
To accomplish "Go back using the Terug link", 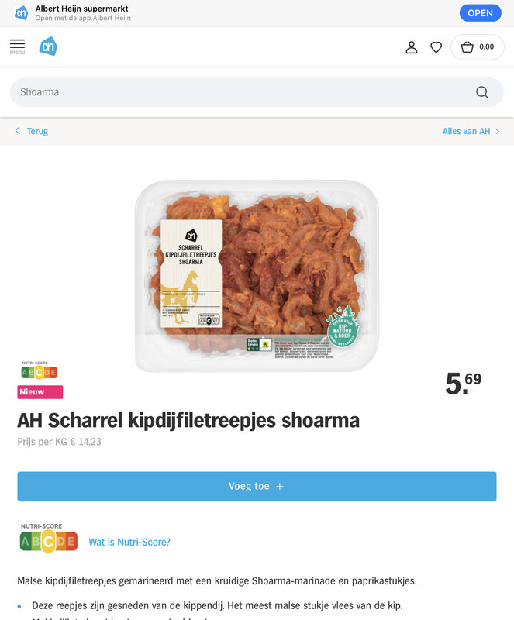I will pyautogui.click(x=37, y=131).
